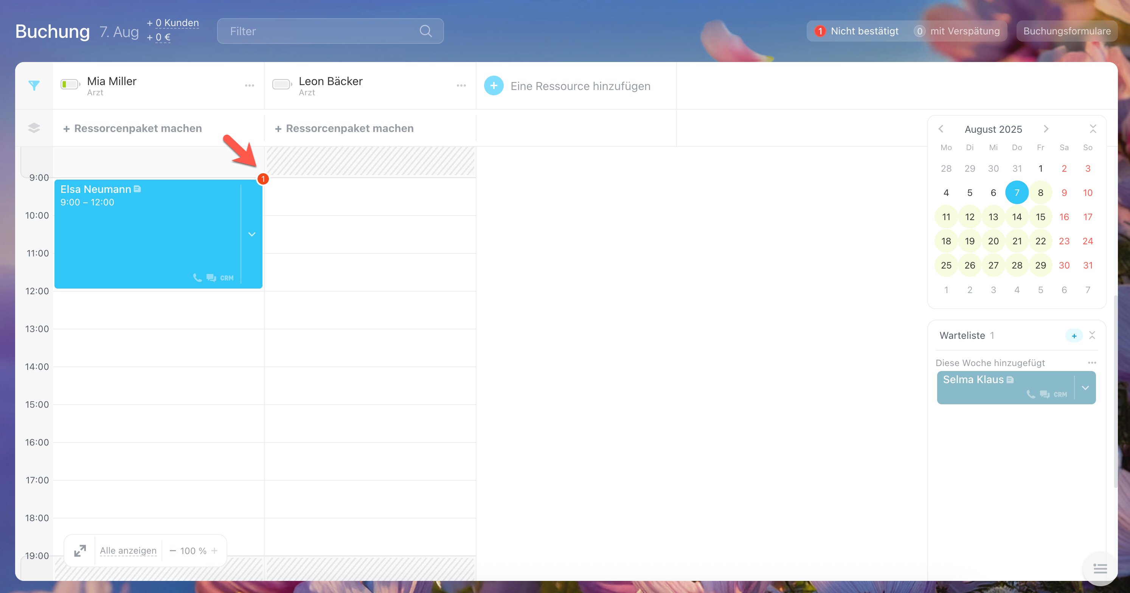
Task: Click Alle anzeigen link
Action: click(x=128, y=551)
